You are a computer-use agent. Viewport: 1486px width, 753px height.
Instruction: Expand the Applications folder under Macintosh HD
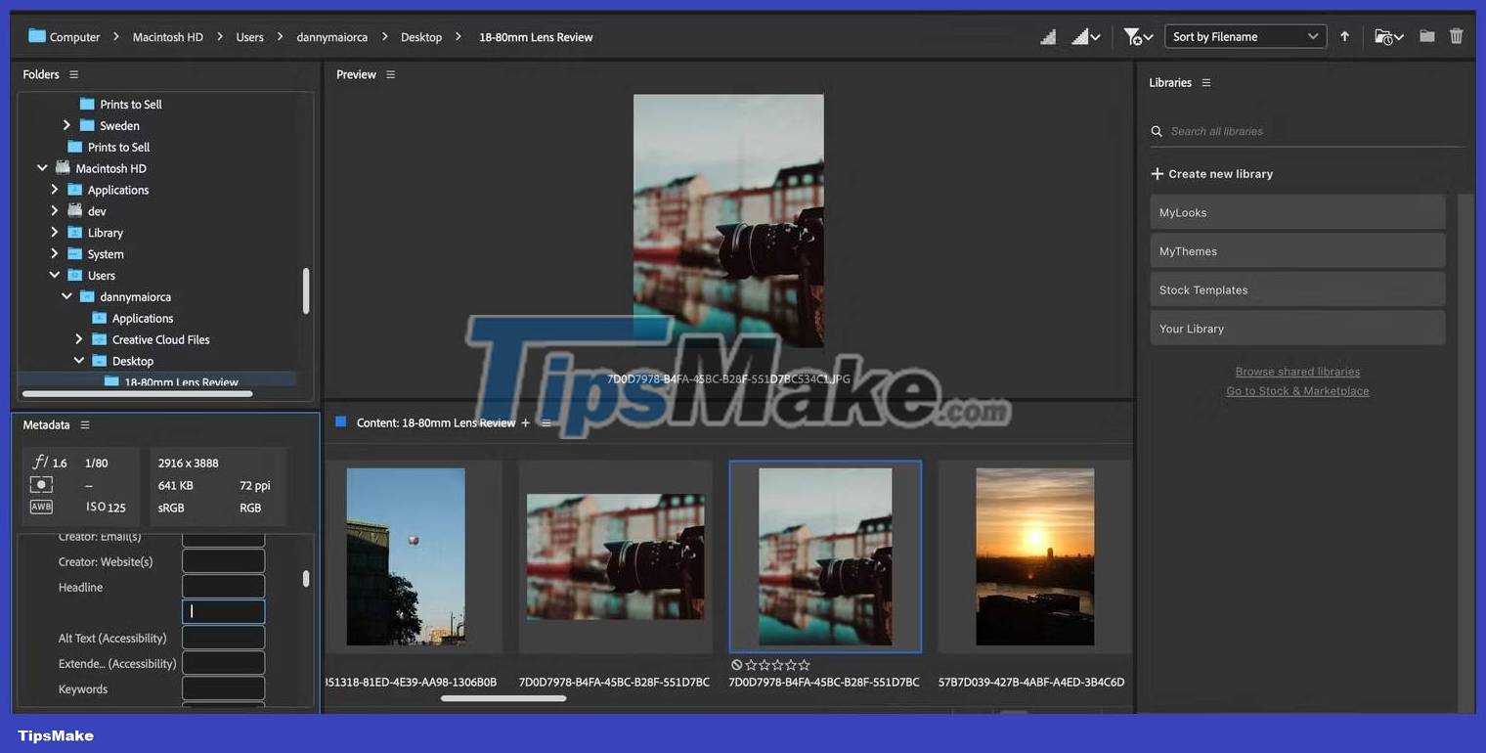click(x=55, y=189)
